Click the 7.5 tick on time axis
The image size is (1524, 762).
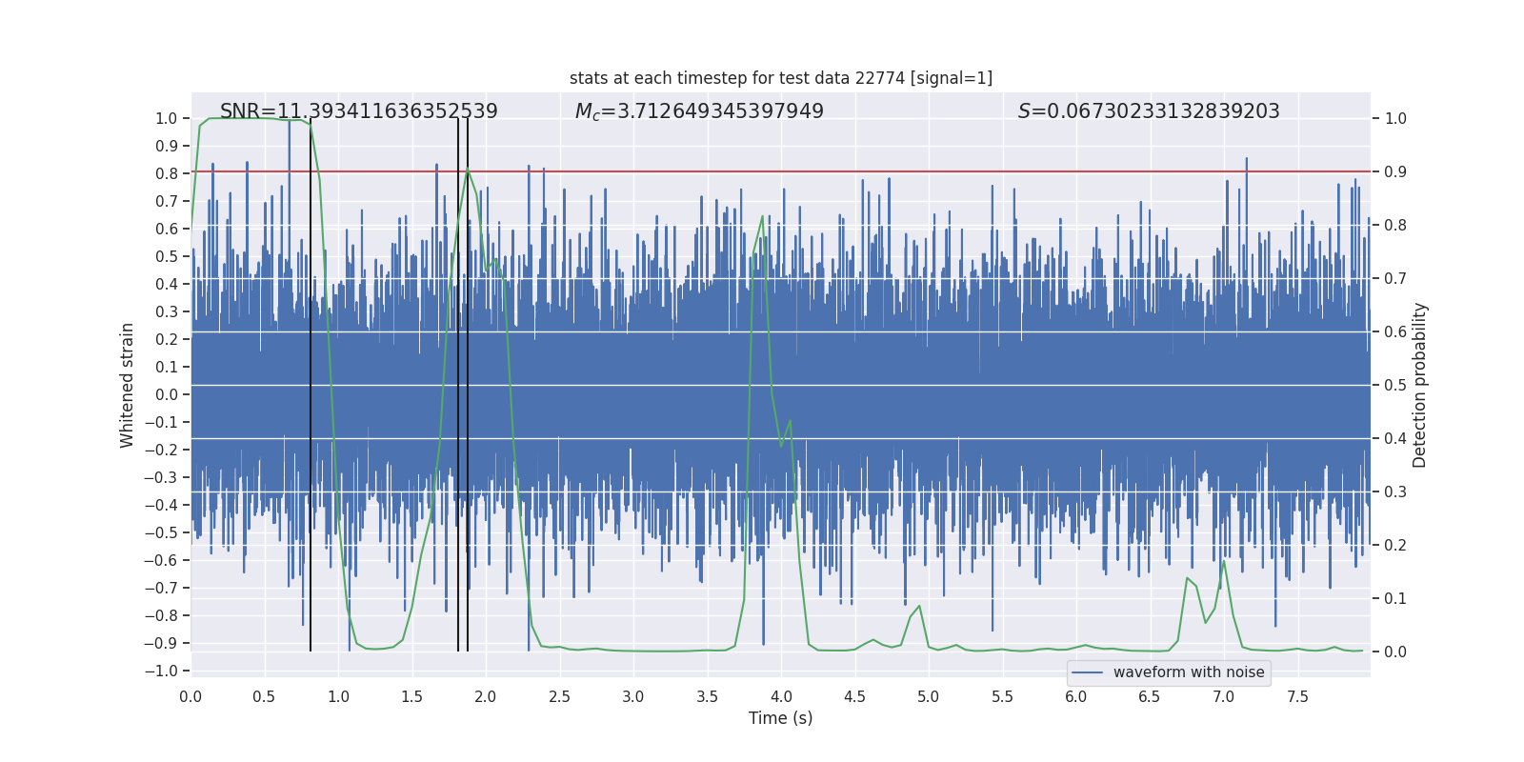1297,696
